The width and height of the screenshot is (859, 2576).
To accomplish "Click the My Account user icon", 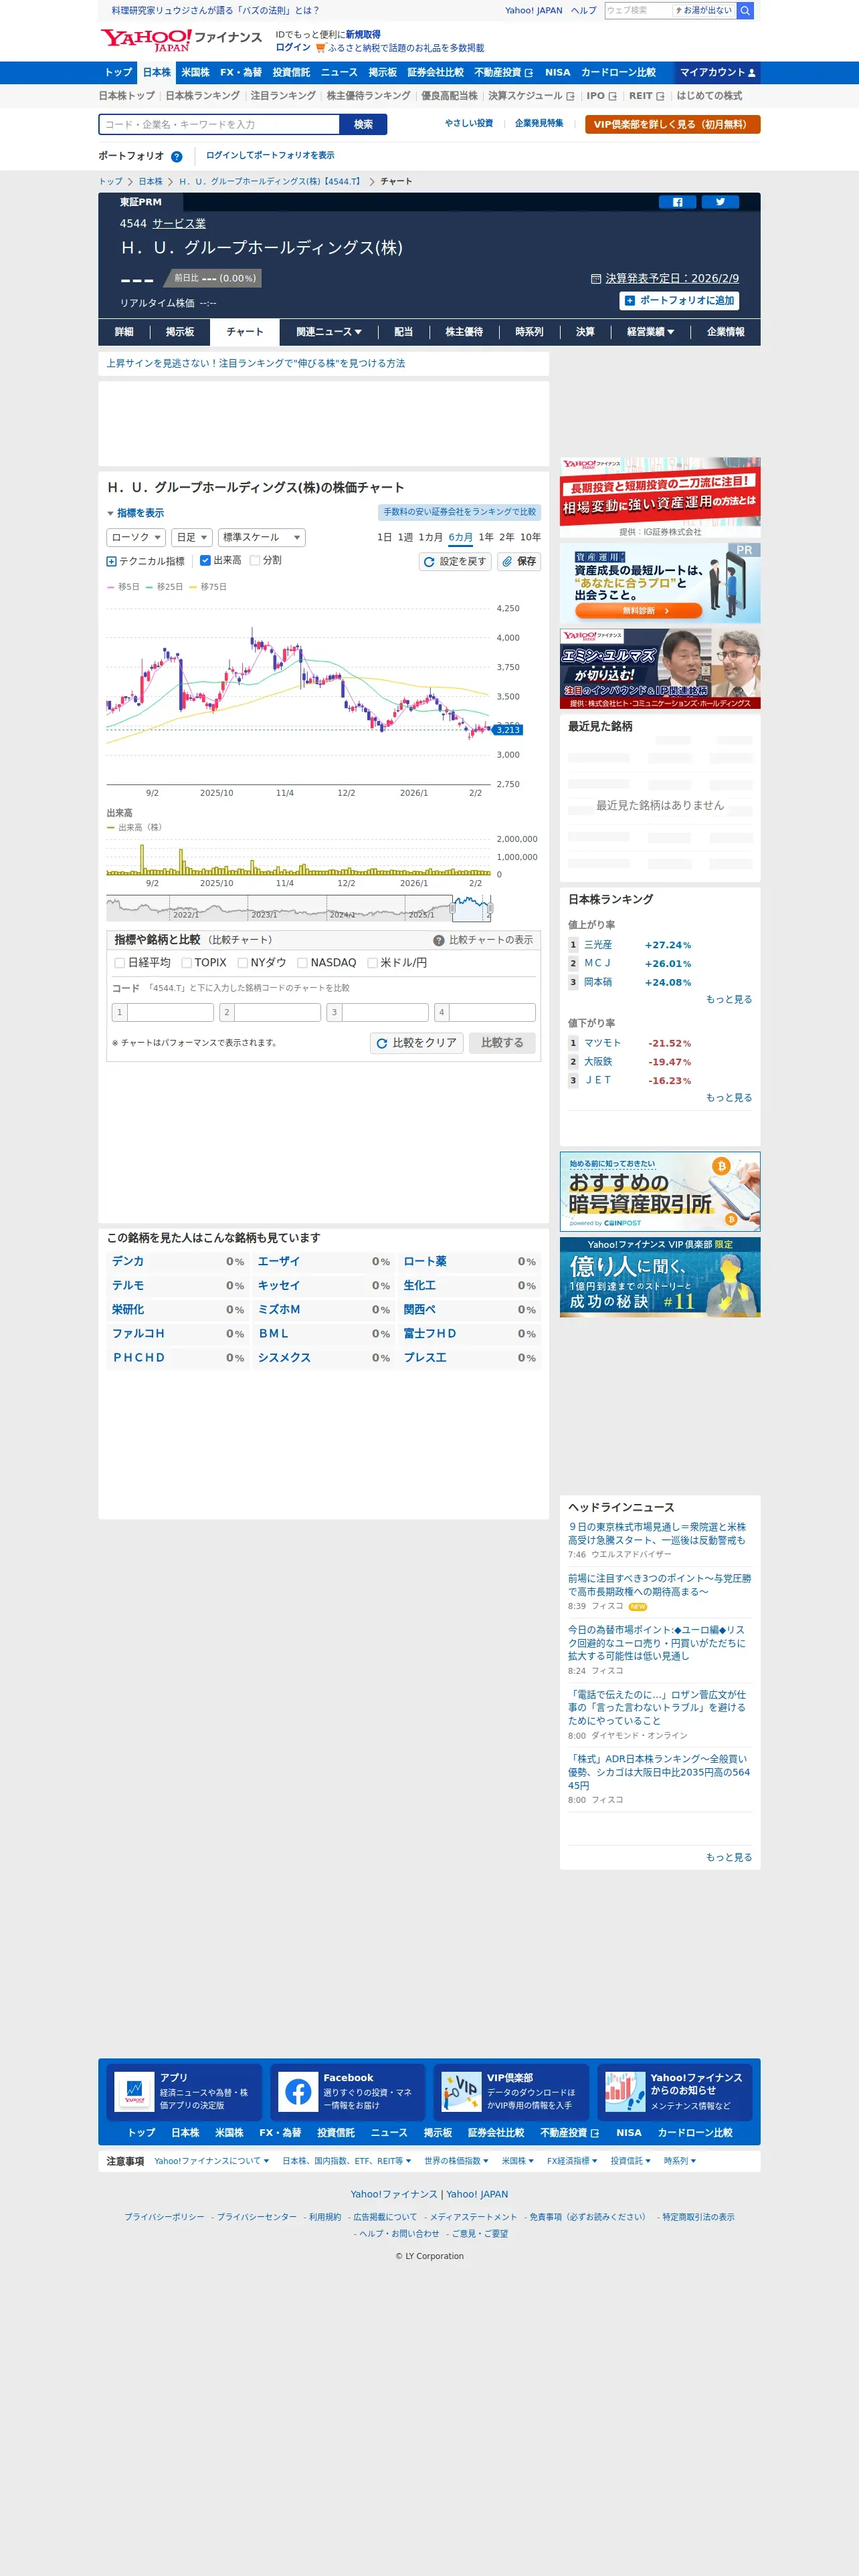I will (x=752, y=73).
